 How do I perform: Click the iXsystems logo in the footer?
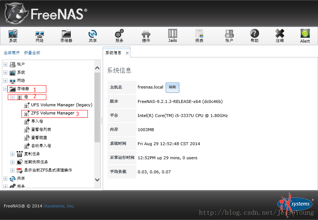(295, 204)
